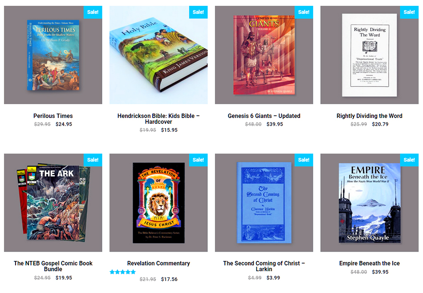The height and width of the screenshot is (293, 423).
Task: Click the Sale! badge on Perilous Times
Action: (93, 12)
